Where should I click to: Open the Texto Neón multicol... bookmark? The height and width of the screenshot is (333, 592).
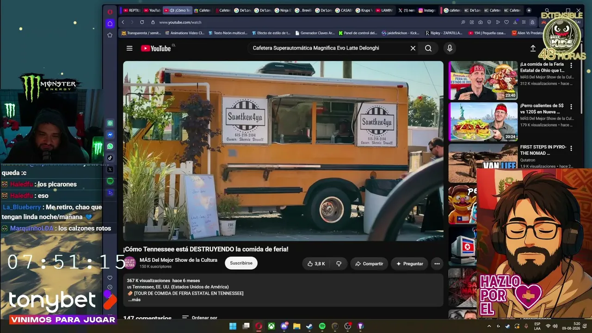coord(228,33)
